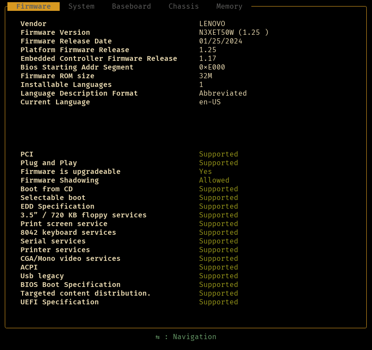Image resolution: width=372 pixels, height=350 pixels.
Task: Select the Firmware is upgradeable Yes value
Action: [x=206, y=172]
